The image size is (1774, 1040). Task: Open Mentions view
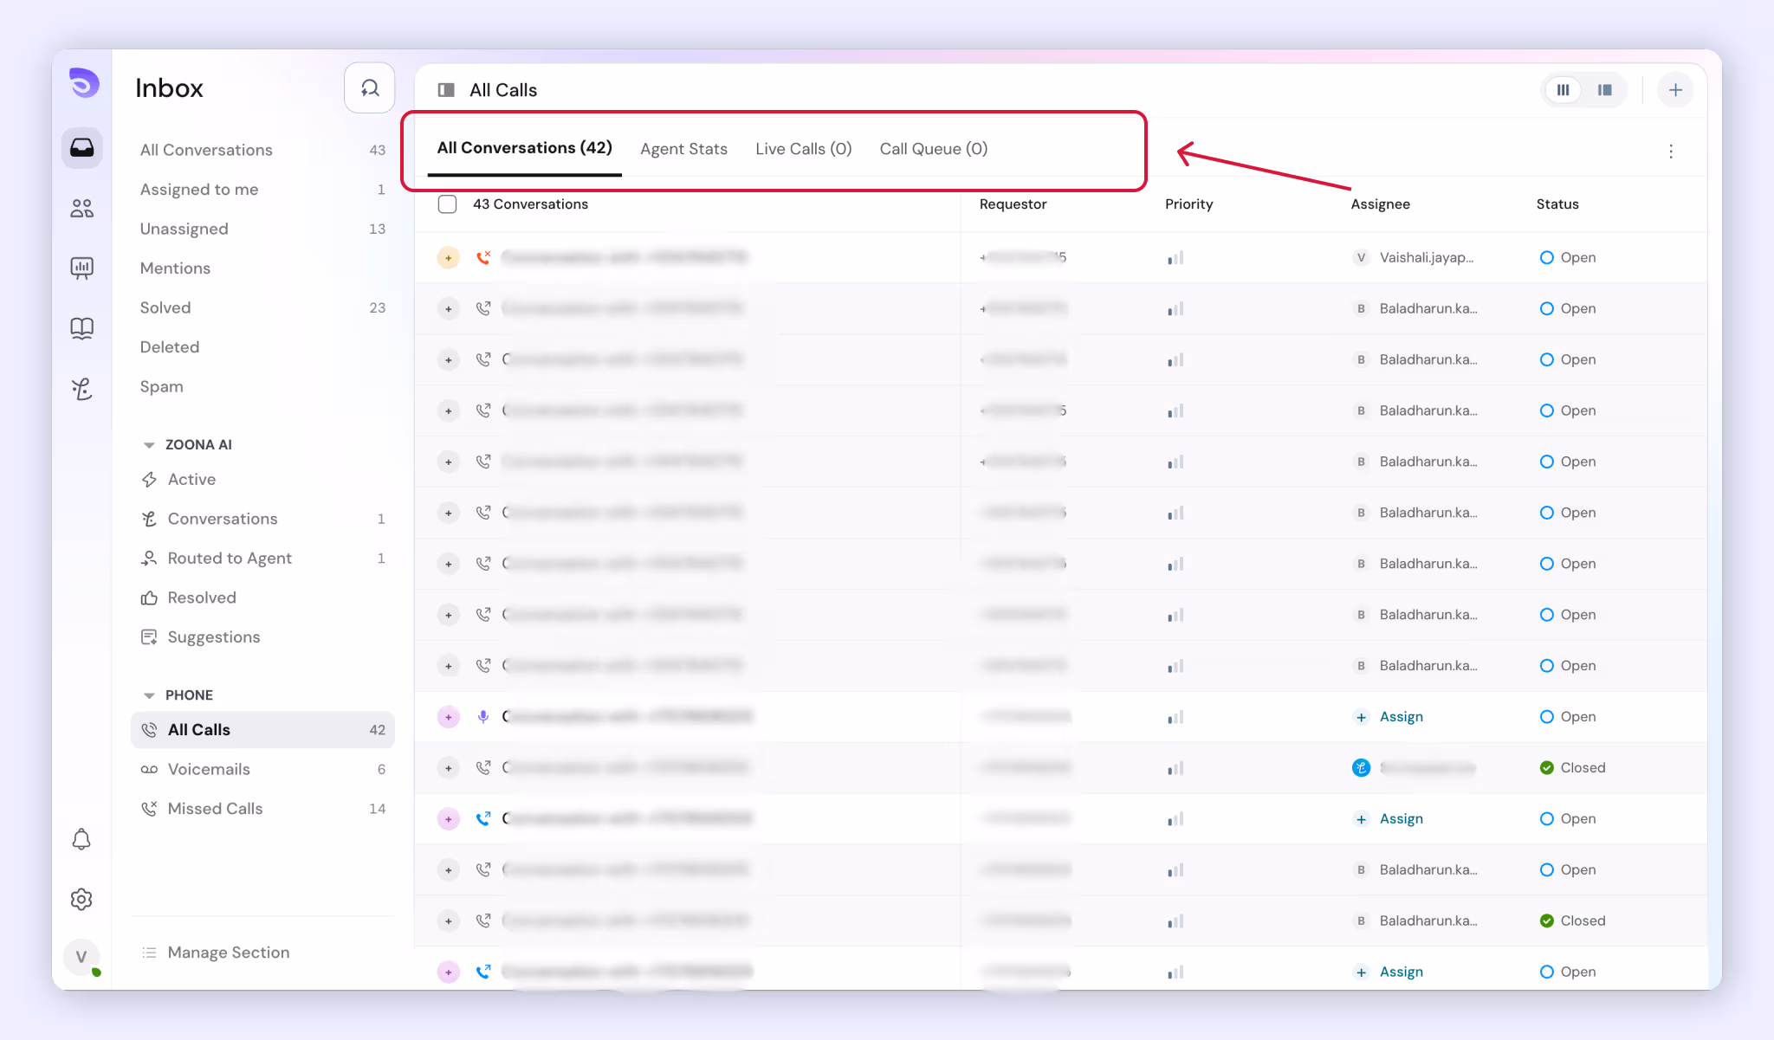[262, 268]
